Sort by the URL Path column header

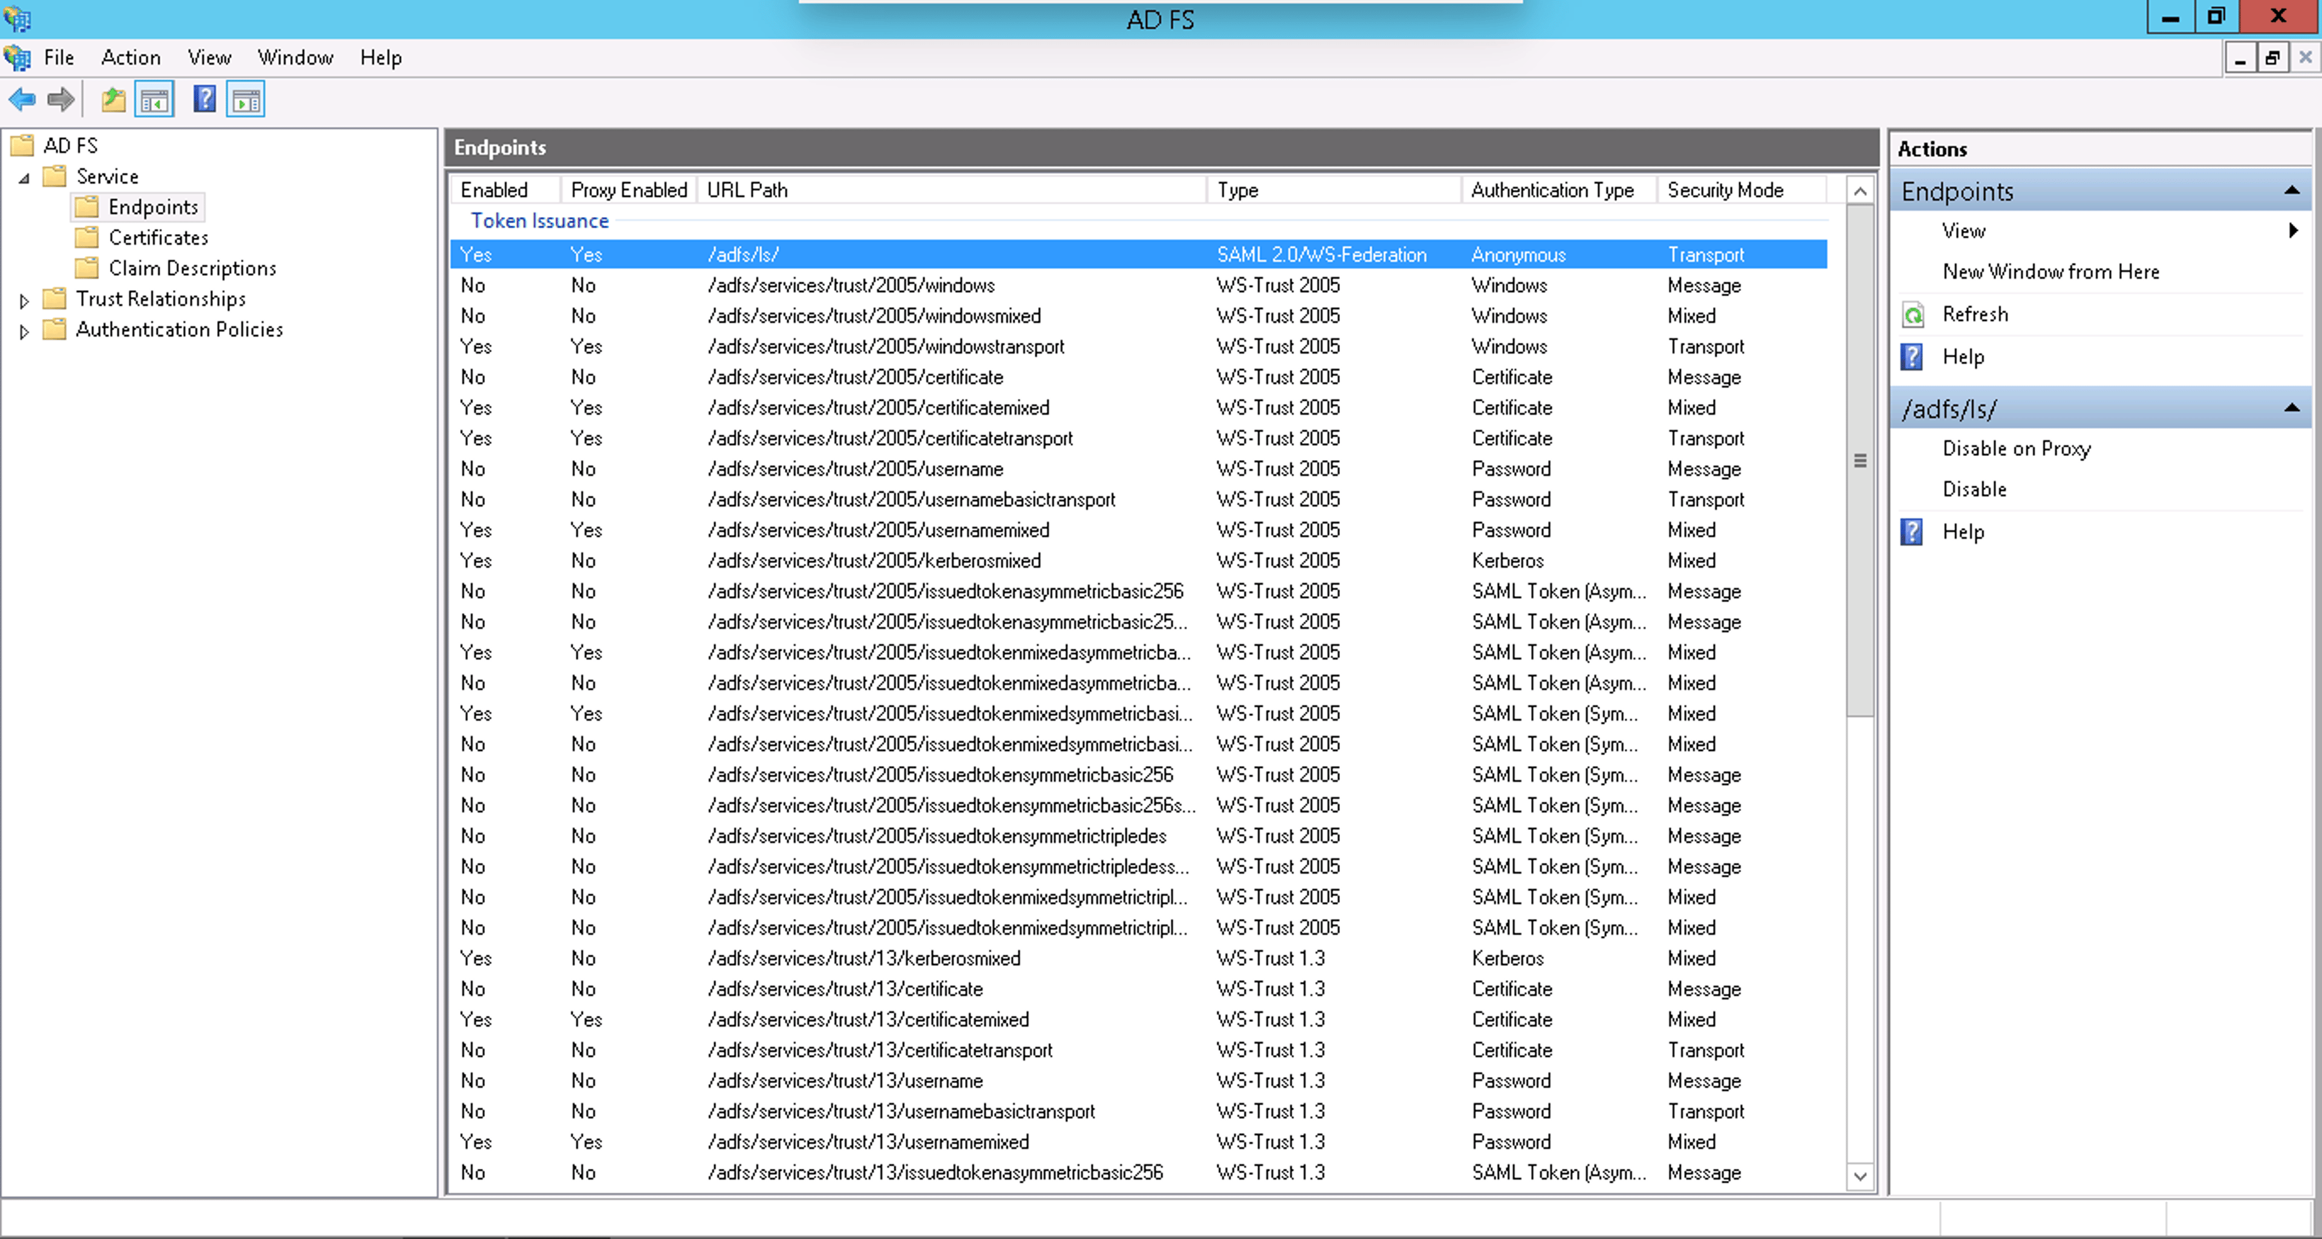tap(952, 190)
